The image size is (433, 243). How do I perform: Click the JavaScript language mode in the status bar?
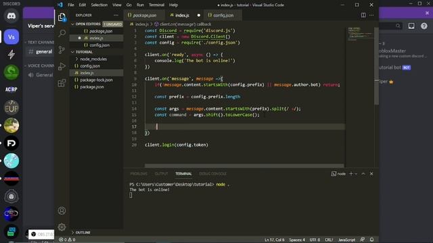tap(346, 240)
